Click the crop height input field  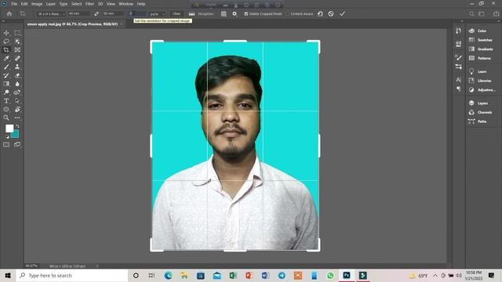[113, 14]
